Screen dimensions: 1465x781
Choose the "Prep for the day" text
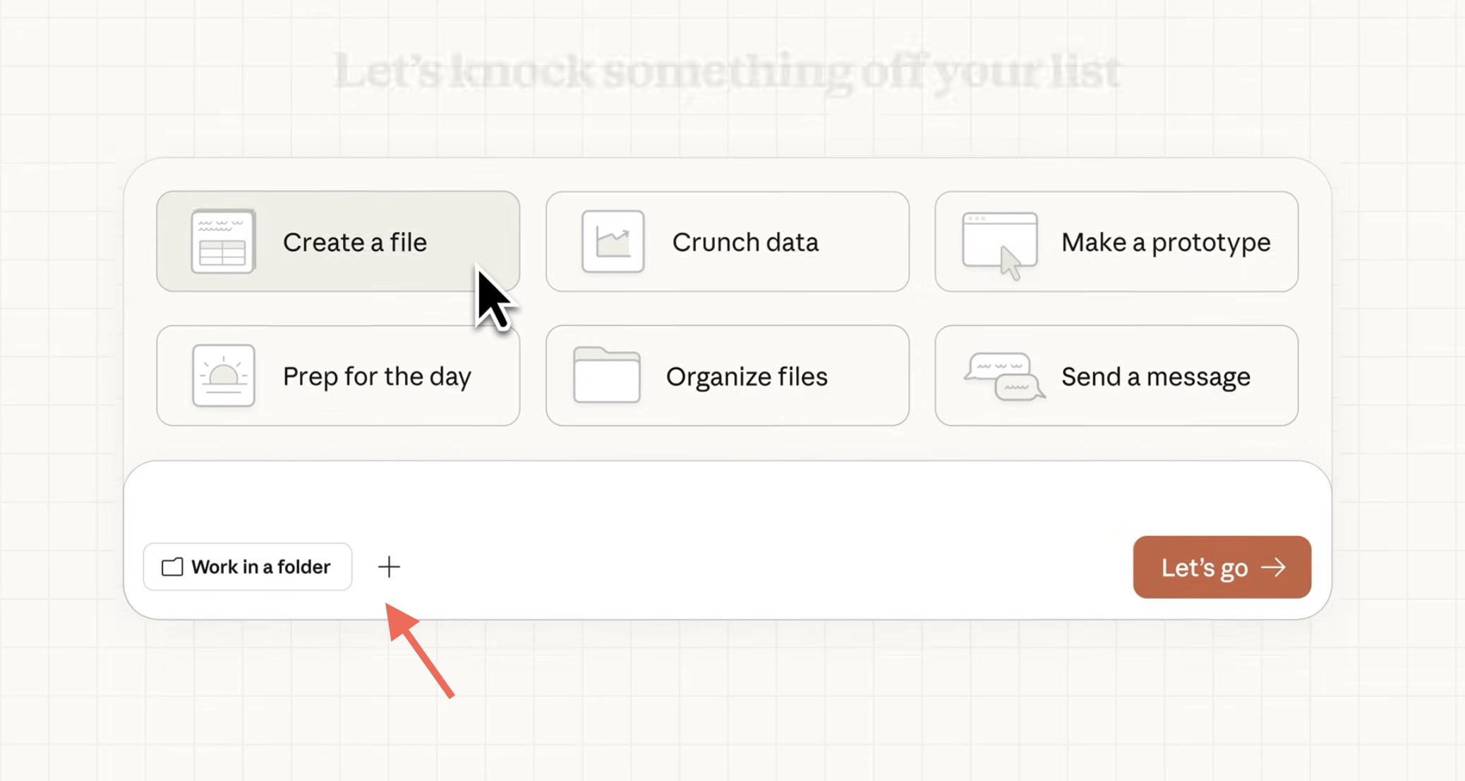(377, 376)
